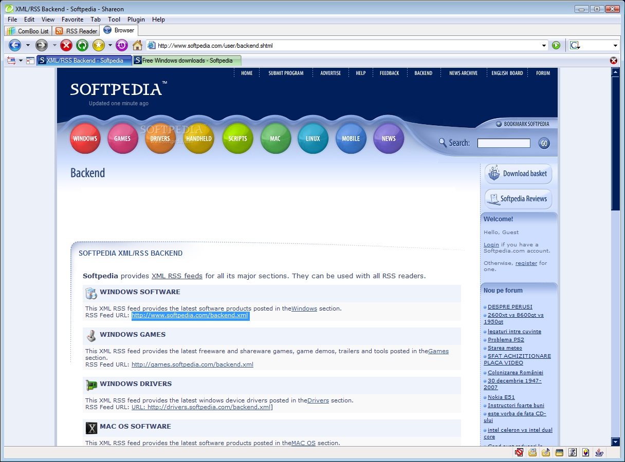The width and height of the screenshot is (625, 462).
Task: Click the GAMES pink category ball
Action: tap(123, 139)
